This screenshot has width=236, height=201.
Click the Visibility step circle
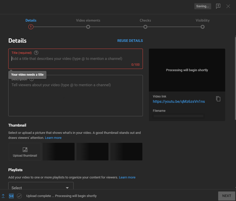click(203, 27)
